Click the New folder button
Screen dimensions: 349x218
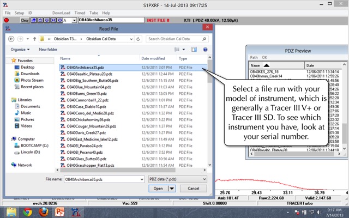48,50
